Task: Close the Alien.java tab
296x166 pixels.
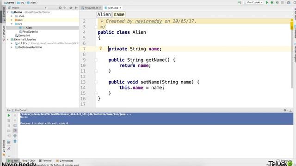Action: coord(120,8)
